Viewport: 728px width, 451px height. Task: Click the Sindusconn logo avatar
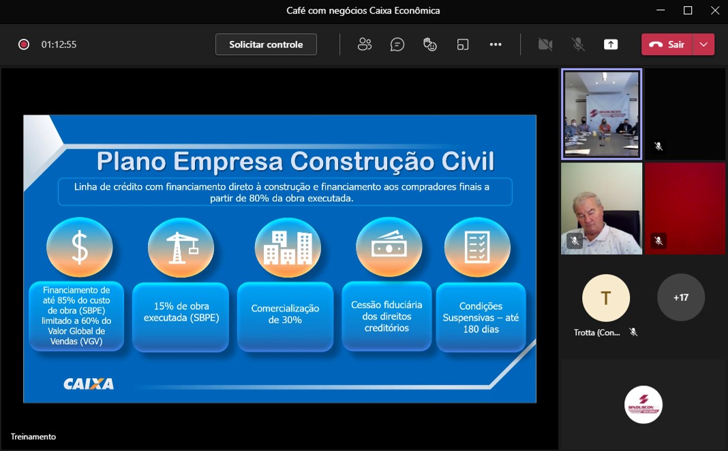[x=643, y=405]
